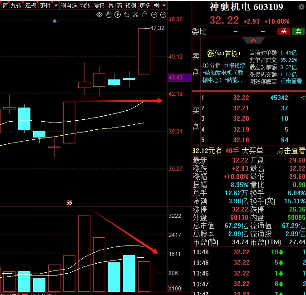Click the 振幅 value 8.95%
Viewport: 306px width, 295px height.
tap(240, 185)
